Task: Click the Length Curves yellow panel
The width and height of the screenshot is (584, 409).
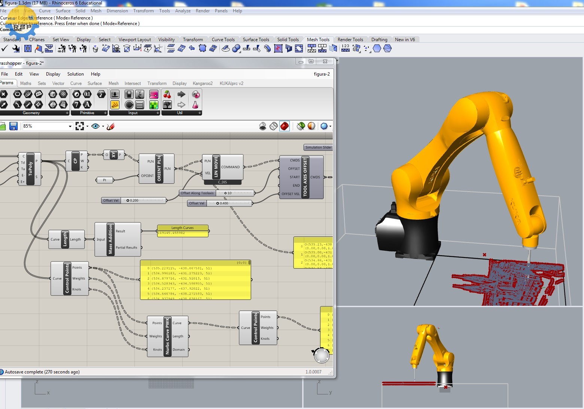Action: (x=183, y=231)
